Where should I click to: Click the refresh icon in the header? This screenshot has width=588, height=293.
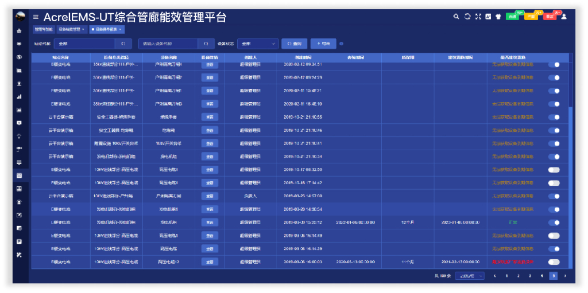tap(467, 17)
